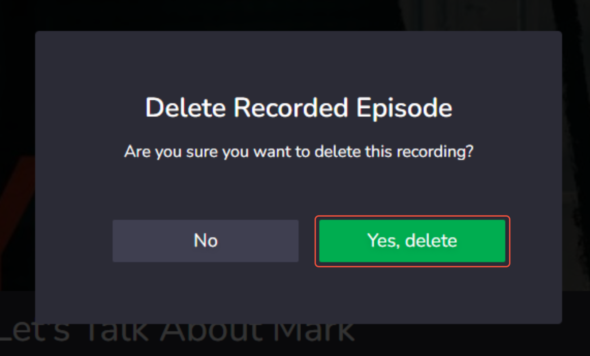590x356 pixels.
Task: Click the Delete Recorded Episode dialog title
Action: point(298,107)
